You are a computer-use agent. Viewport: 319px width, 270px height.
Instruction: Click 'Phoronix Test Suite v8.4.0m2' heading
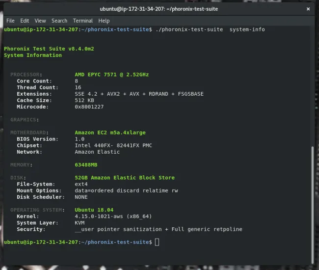tap(49, 49)
